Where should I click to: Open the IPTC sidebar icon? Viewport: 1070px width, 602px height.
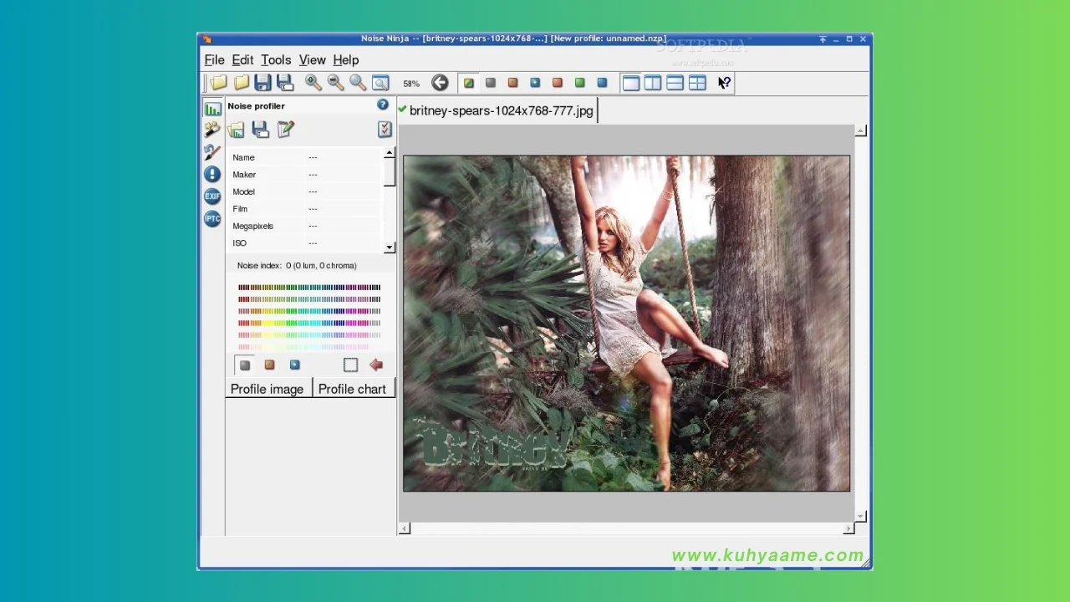click(212, 218)
